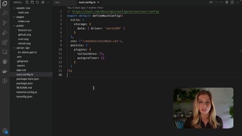242x136 pixels.
Task: Click line number 16 in the gutter
Action: coord(60,75)
